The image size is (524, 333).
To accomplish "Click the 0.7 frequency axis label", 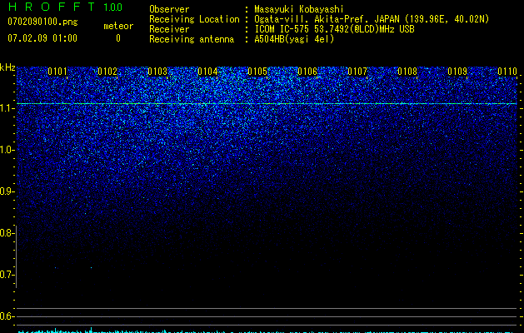I will click(x=7, y=275).
